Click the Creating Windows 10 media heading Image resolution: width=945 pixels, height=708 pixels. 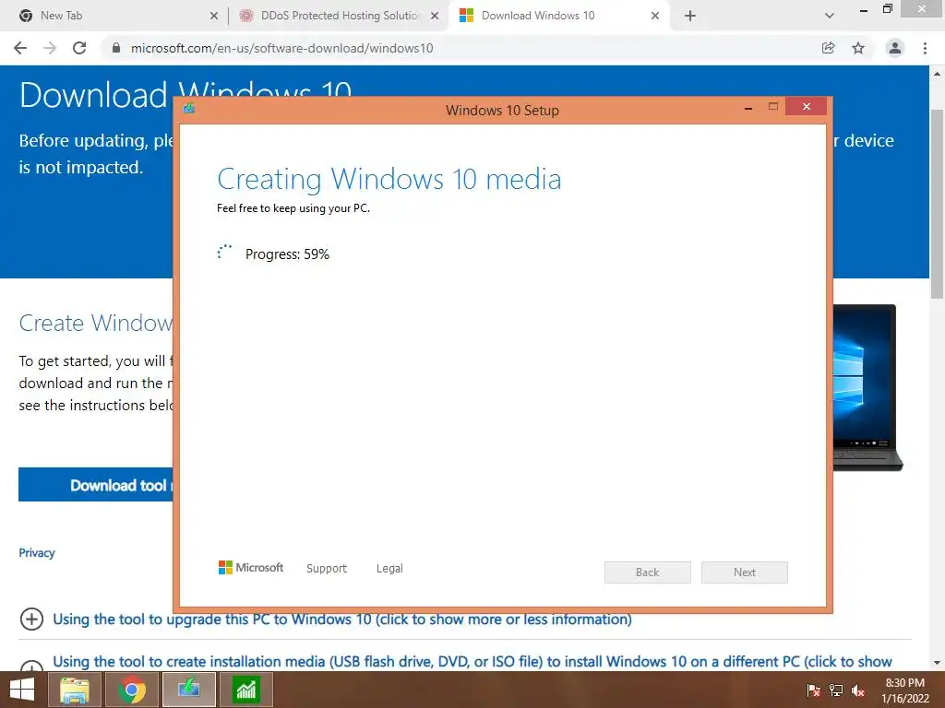(x=389, y=180)
